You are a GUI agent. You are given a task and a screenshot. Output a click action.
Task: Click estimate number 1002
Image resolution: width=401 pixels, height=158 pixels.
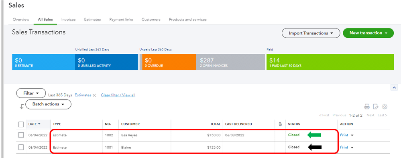(109, 135)
